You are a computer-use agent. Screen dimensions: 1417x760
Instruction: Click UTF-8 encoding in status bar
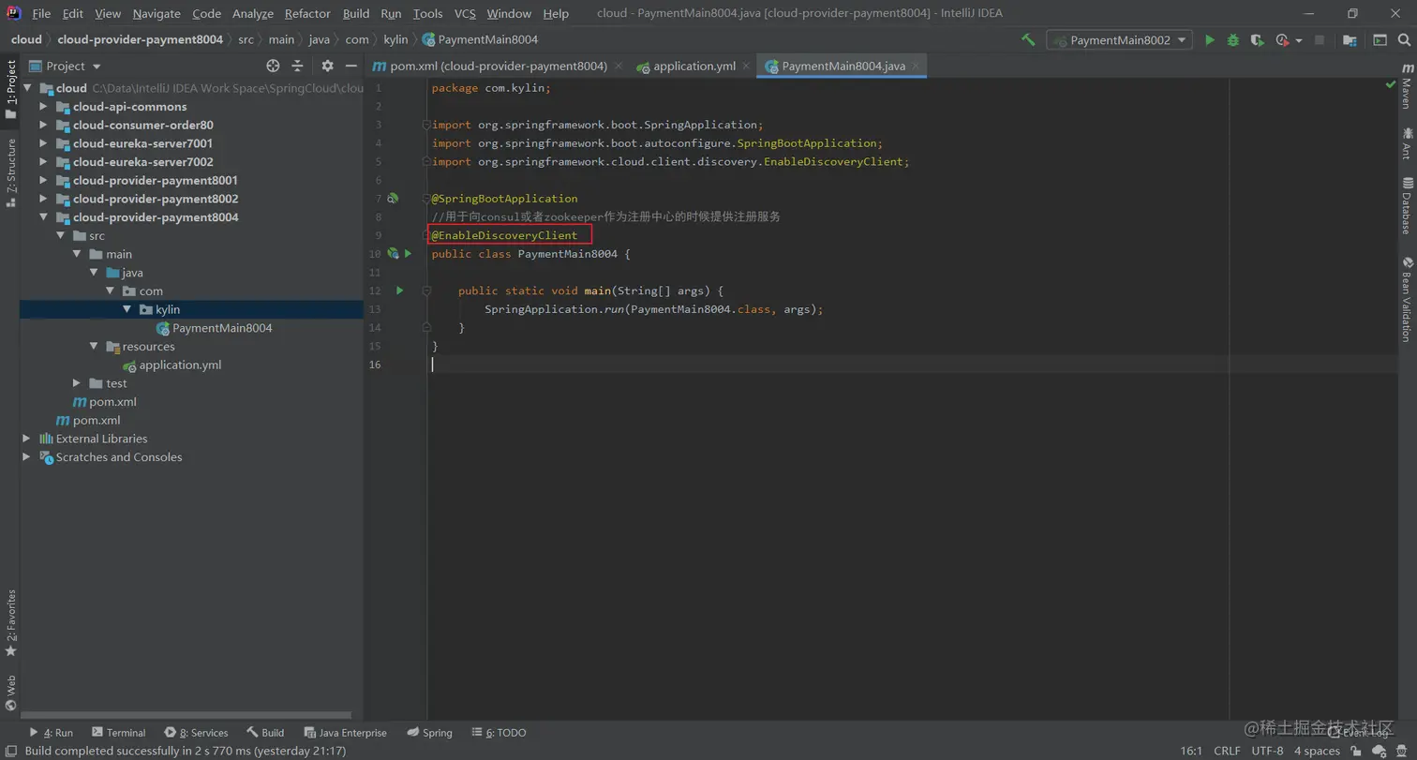[1267, 751]
